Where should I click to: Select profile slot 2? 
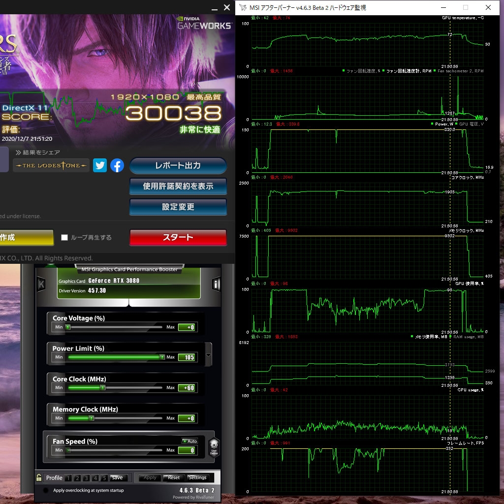77,477
